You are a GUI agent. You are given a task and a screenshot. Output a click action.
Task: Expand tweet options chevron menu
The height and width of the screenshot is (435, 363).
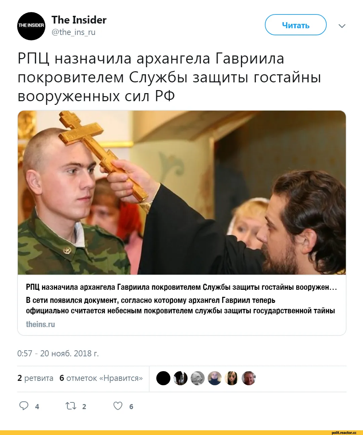click(x=342, y=26)
